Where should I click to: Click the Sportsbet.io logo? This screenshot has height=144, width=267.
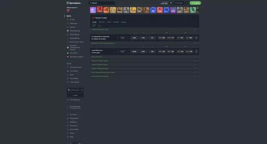(74, 3)
